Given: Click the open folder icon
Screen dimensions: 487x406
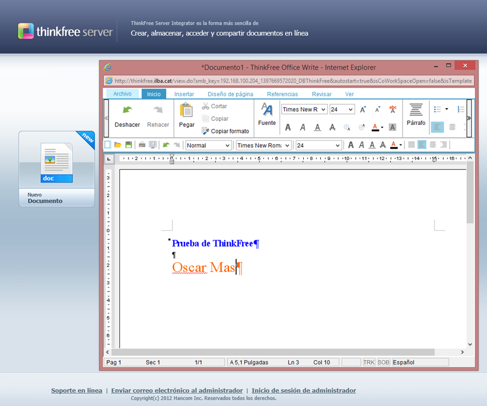Looking at the screenshot, I should tap(118, 145).
